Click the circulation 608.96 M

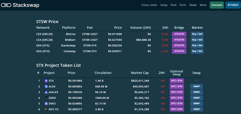pyautogui.click(x=101, y=86)
